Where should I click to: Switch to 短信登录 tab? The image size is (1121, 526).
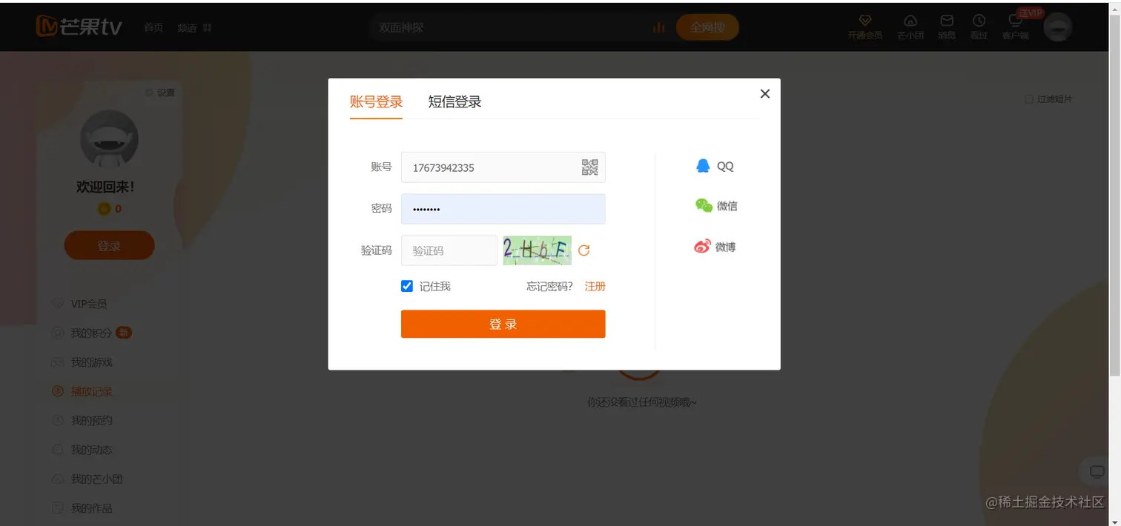tap(455, 101)
